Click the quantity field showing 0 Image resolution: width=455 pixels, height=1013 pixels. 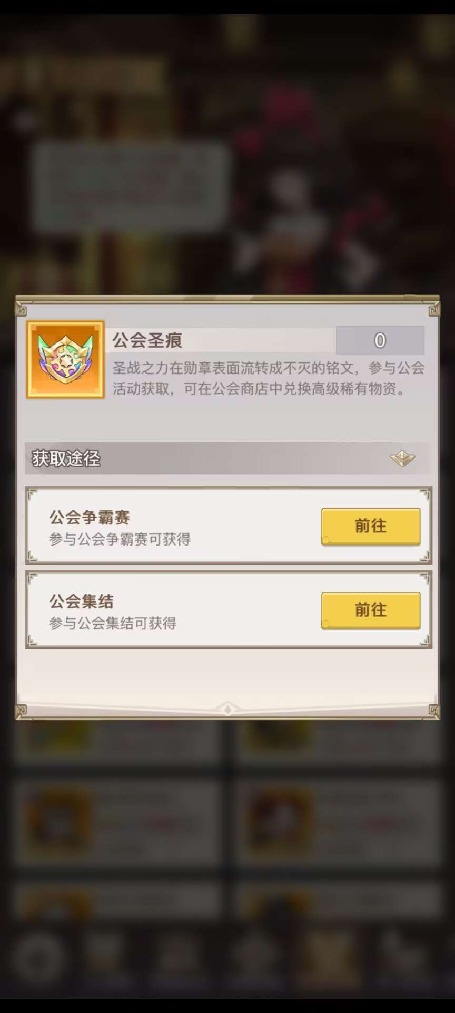[x=380, y=340]
